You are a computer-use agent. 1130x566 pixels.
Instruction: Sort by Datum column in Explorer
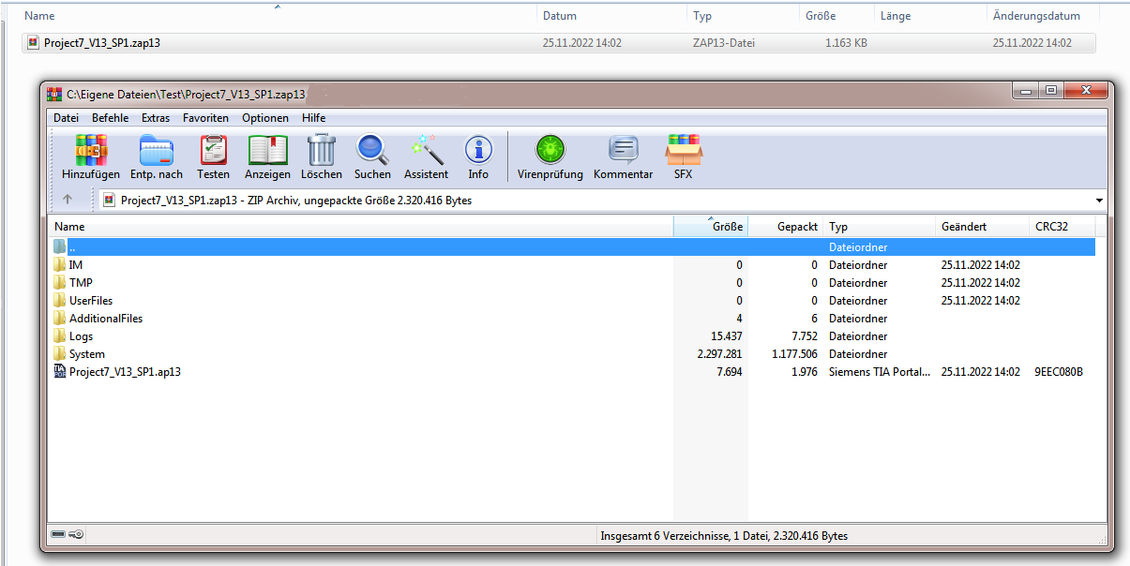click(x=611, y=16)
